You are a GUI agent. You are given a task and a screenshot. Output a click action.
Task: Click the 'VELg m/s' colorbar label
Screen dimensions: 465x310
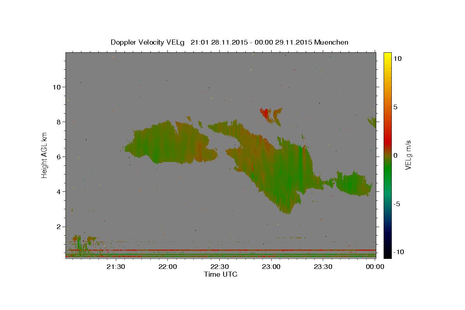click(x=408, y=155)
